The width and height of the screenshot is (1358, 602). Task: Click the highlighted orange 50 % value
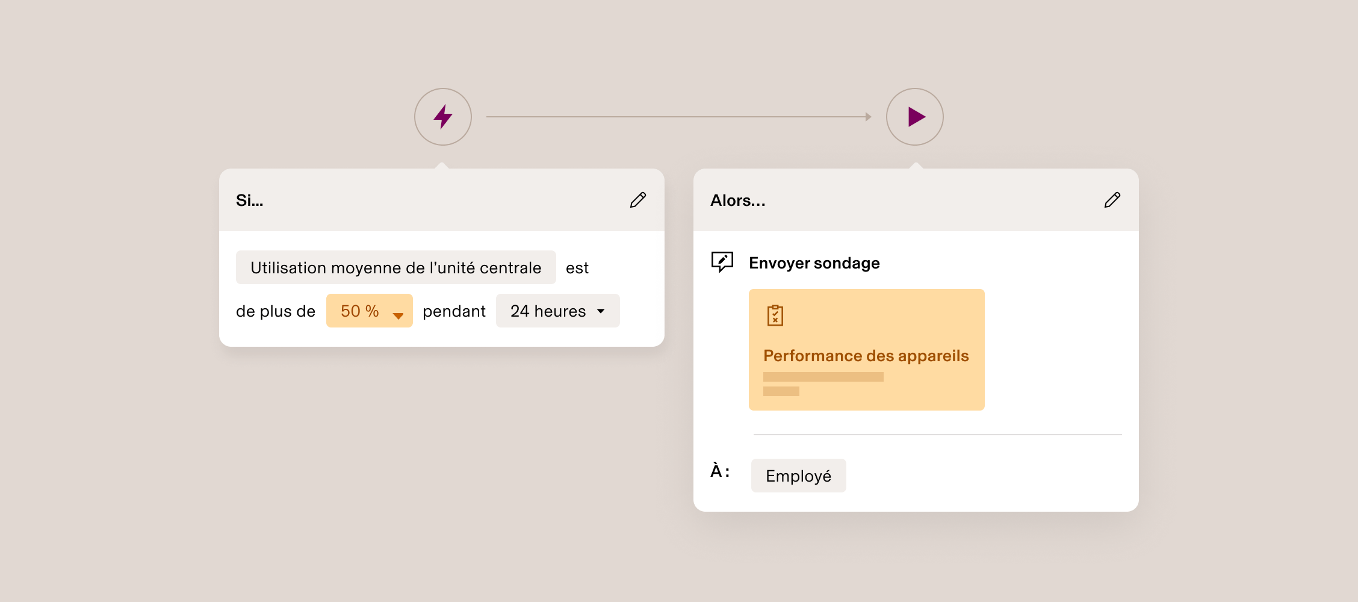point(360,311)
